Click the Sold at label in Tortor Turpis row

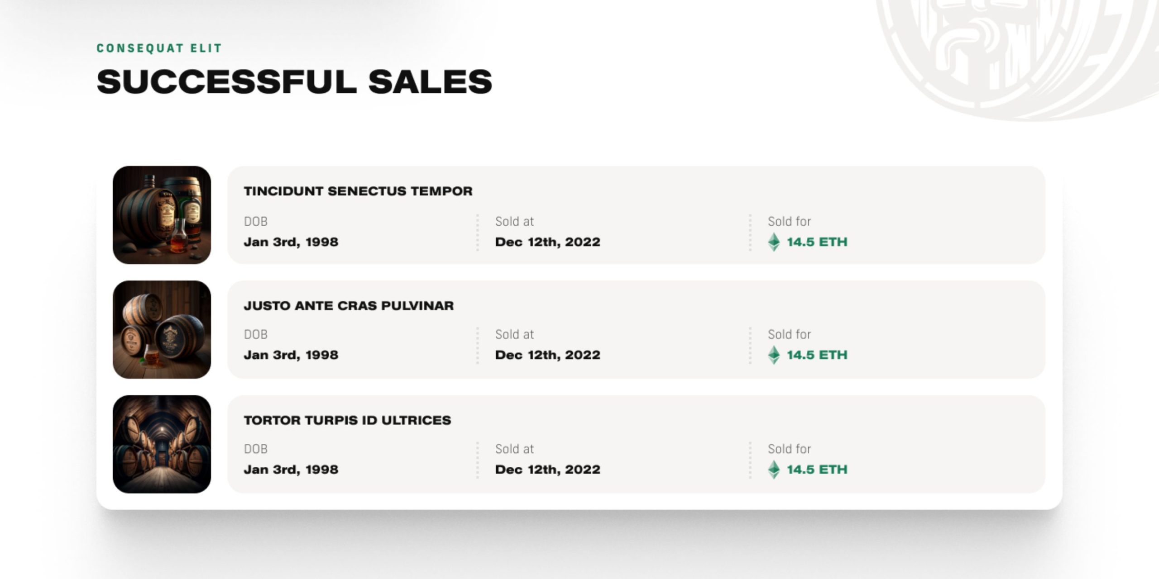[514, 449]
